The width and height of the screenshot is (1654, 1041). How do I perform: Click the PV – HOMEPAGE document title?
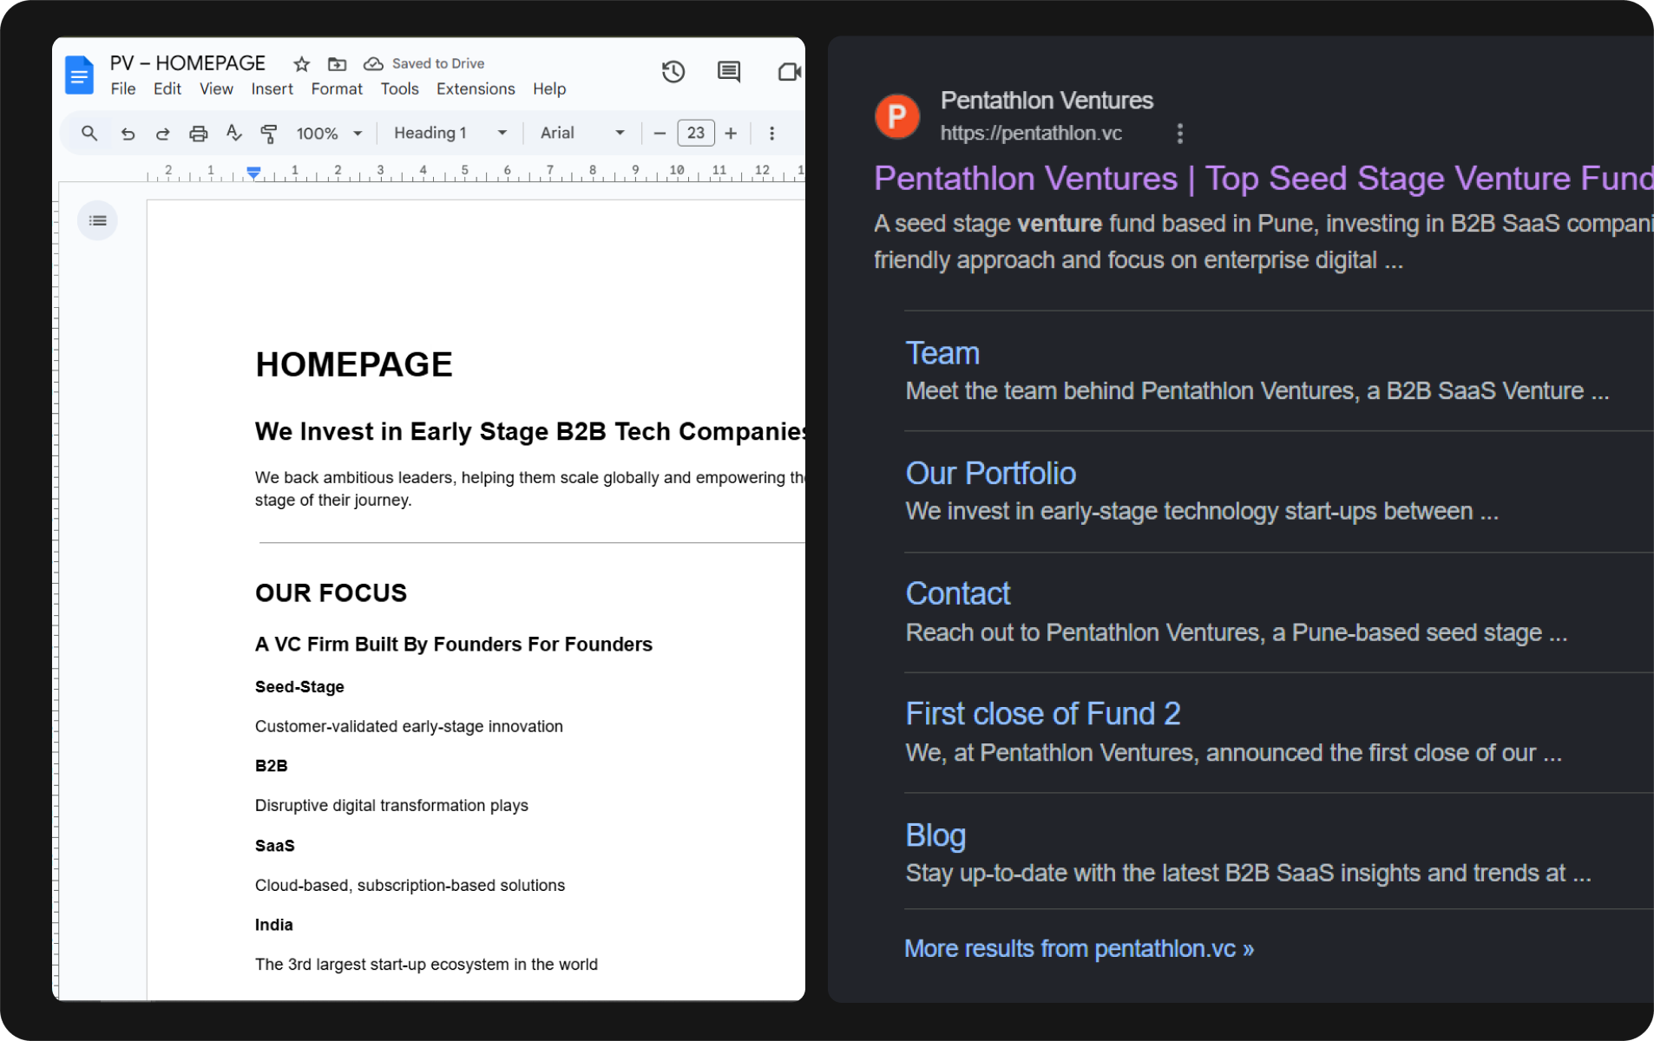click(x=187, y=63)
